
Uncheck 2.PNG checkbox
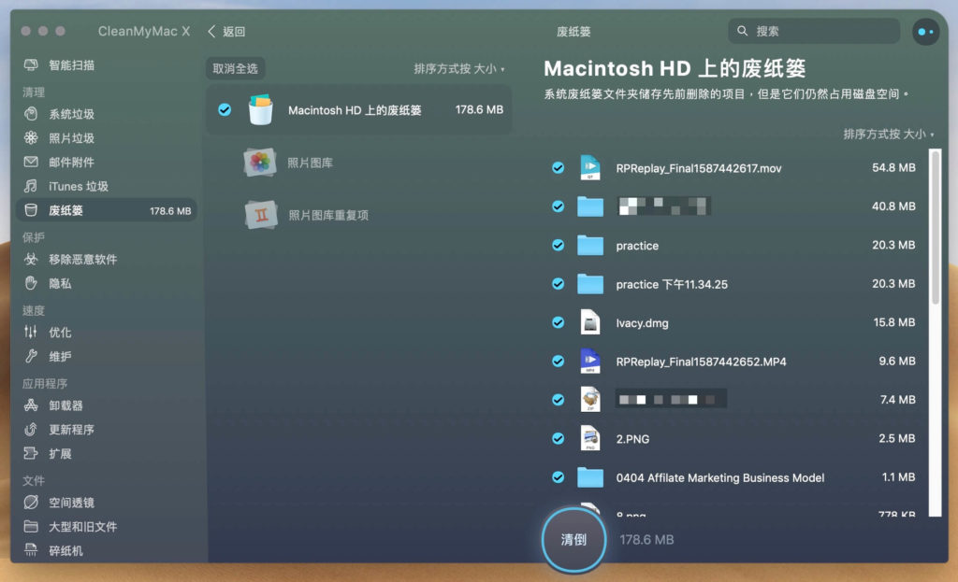[x=558, y=438]
